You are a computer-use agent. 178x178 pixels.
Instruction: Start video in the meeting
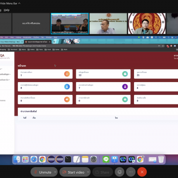[74, 172]
